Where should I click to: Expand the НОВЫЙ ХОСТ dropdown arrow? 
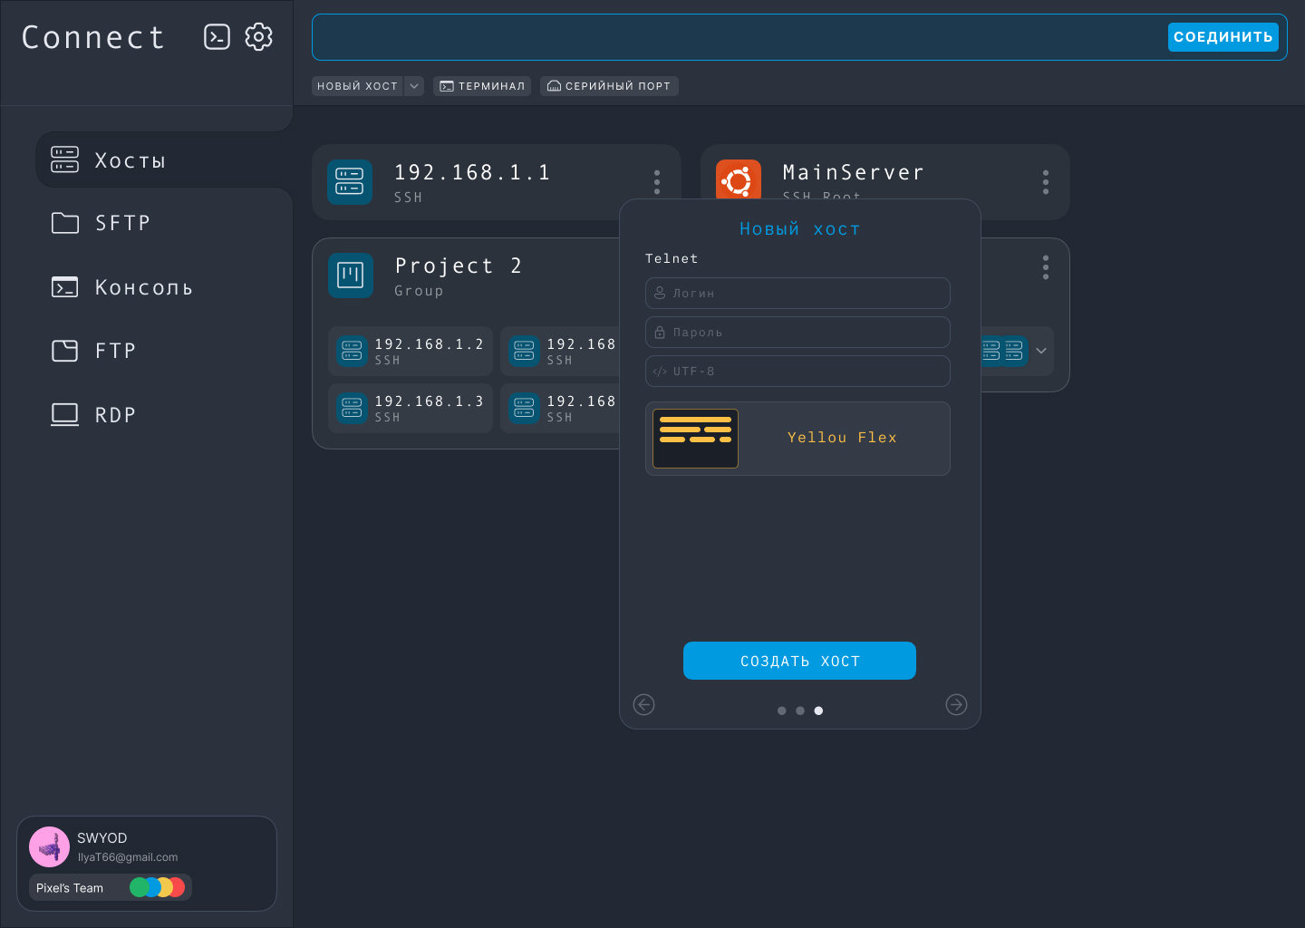click(414, 86)
